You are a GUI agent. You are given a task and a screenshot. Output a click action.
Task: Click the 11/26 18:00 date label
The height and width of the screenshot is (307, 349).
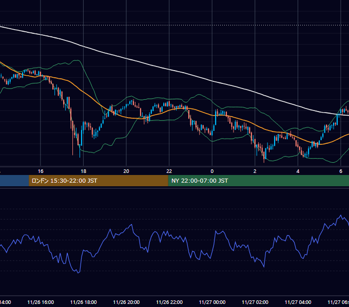click(84, 302)
